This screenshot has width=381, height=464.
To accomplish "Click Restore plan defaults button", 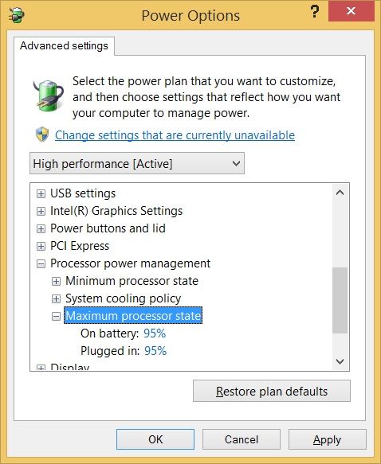I will pos(272,391).
